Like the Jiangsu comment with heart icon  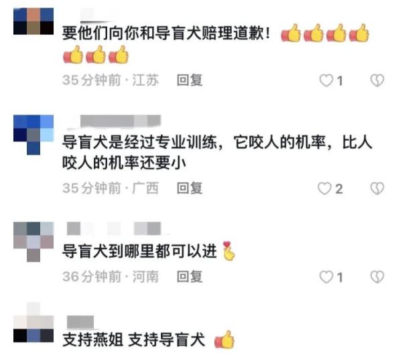(x=326, y=80)
